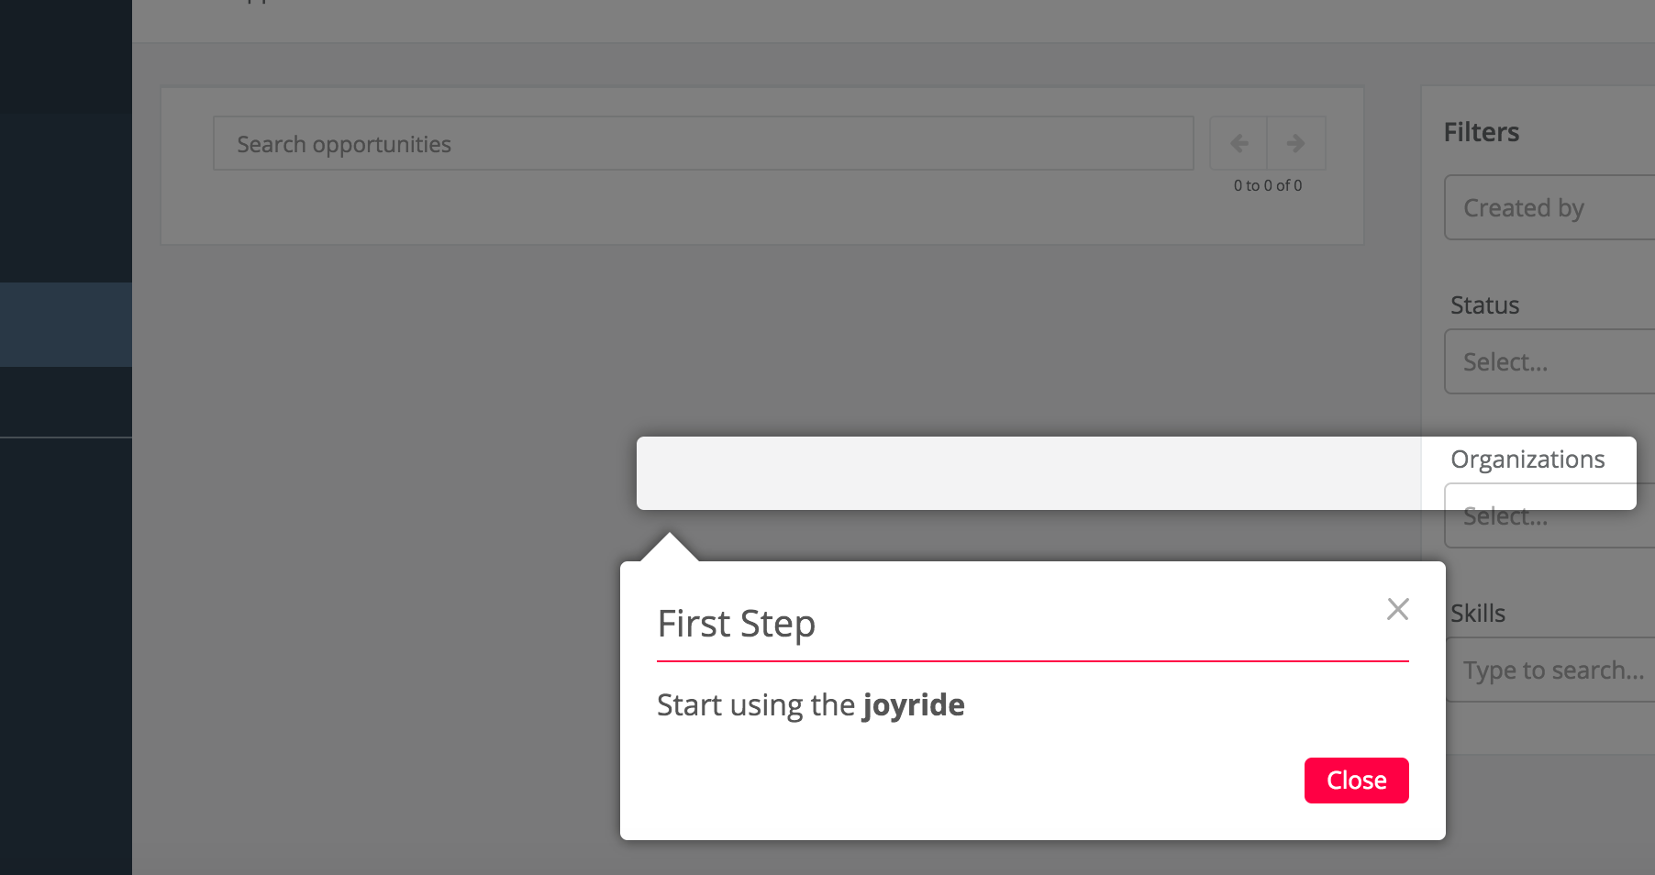Select the highlighted step bar above the tooltip
1655x875 pixels.
[x=1027, y=472]
